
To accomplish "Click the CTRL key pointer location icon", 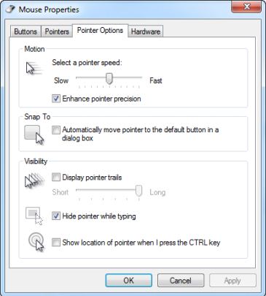I will point(36,242).
